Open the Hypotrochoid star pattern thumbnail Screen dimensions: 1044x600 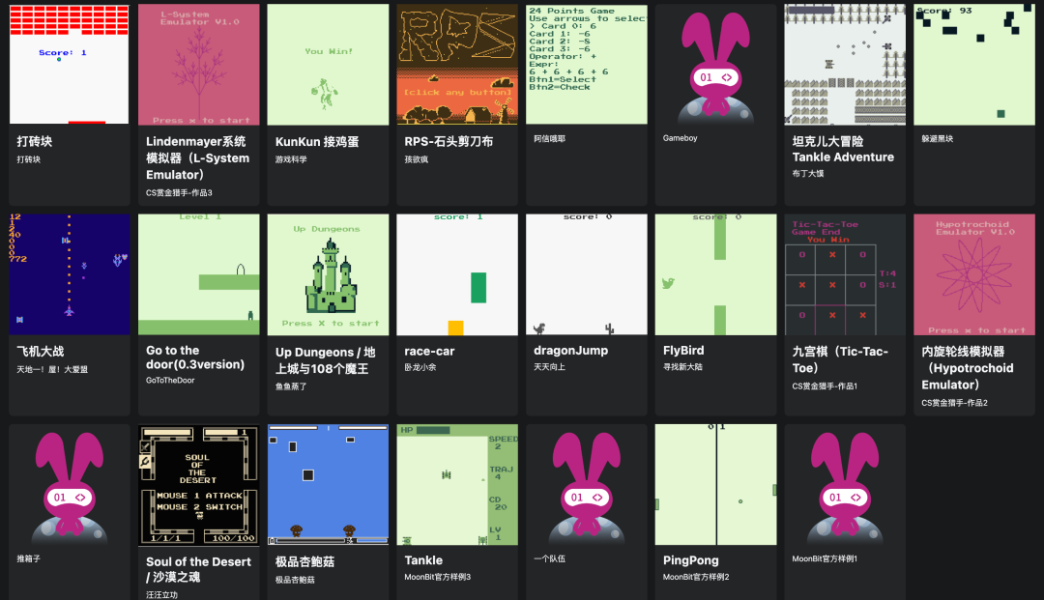973,274
